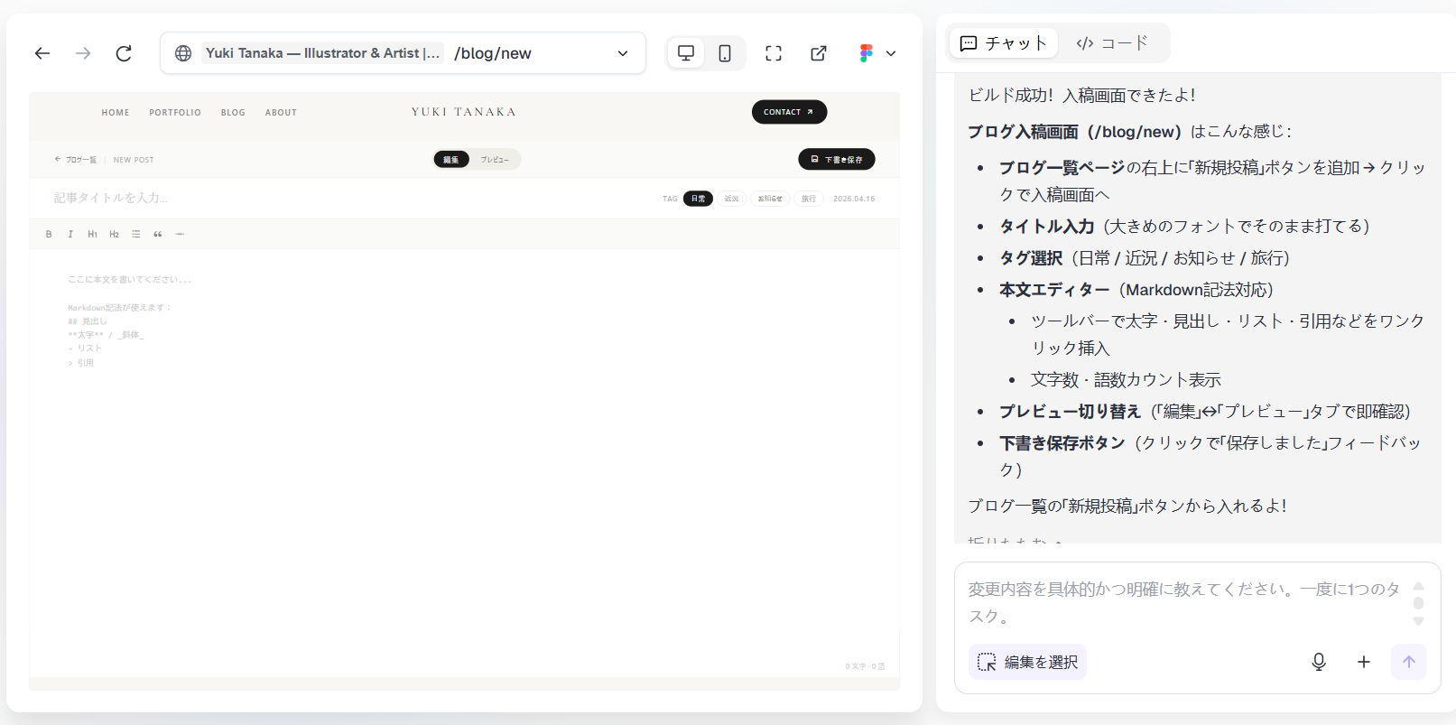Click the chat input scrollbar down arrow

point(1418,621)
